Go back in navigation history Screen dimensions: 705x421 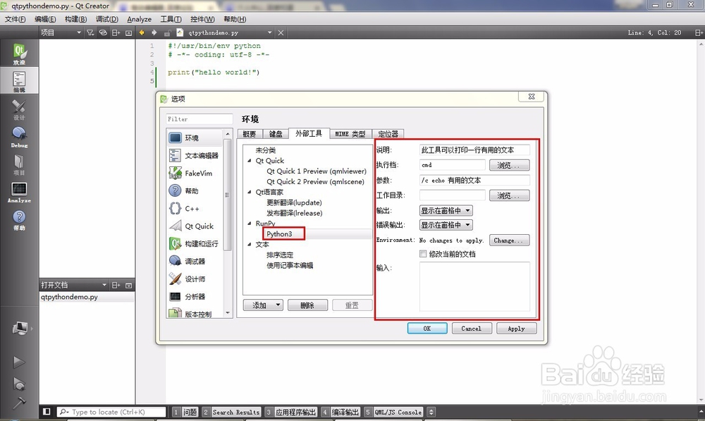(x=142, y=32)
